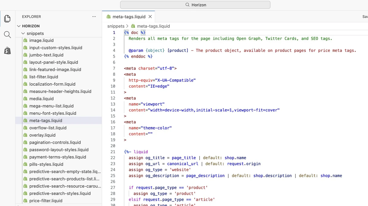Click the "assign og_type = 'website'" line
Viewport: 368px width, 206px height.
(160, 170)
